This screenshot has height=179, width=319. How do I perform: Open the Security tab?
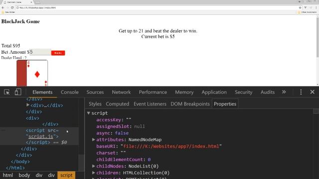(x=244, y=92)
